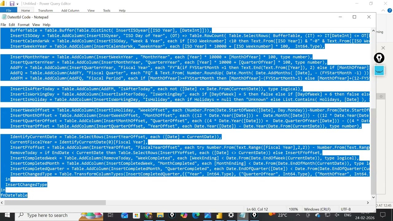Open the View ribbon tab in Power Query

(91, 10)
